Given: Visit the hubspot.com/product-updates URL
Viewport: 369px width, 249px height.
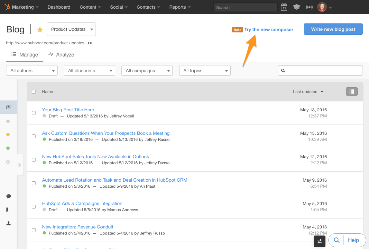Looking at the screenshot, I should [x=45, y=43].
